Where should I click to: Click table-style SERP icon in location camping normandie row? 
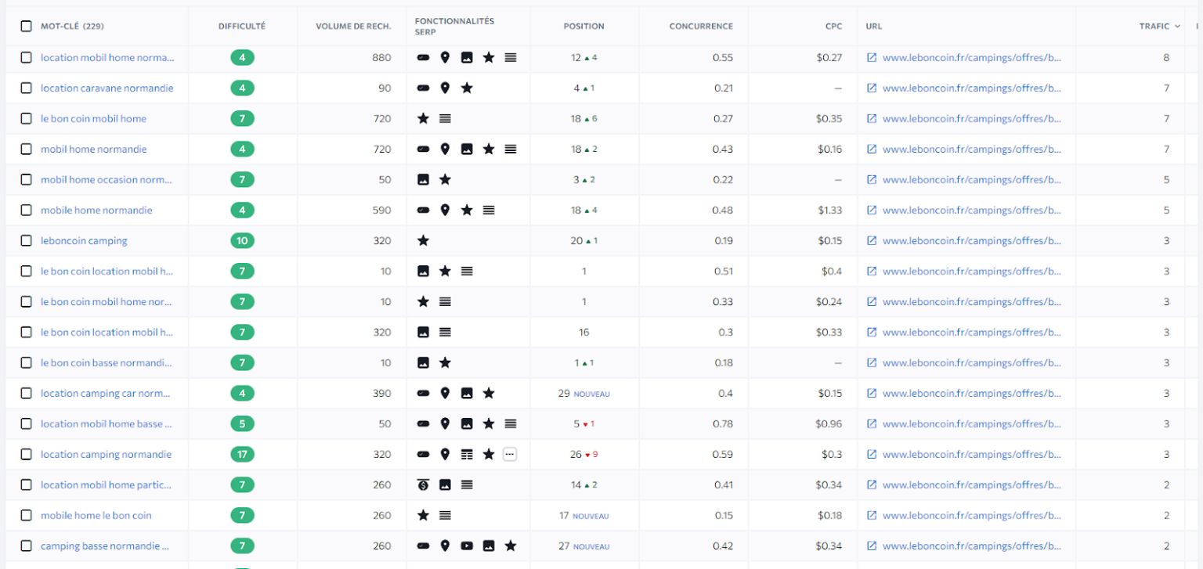467,455
